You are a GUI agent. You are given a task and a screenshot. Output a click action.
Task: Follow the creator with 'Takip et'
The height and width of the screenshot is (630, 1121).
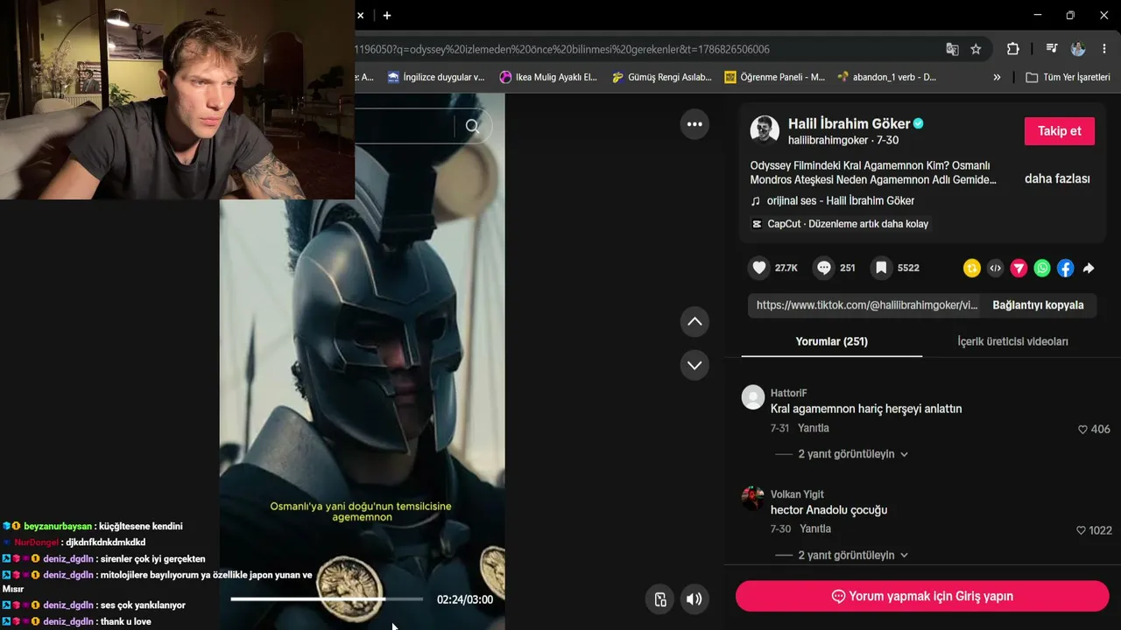coord(1060,131)
